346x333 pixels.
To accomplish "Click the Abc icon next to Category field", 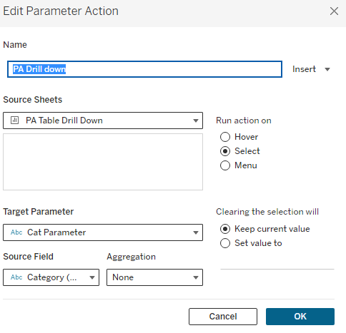I will point(16,277).
